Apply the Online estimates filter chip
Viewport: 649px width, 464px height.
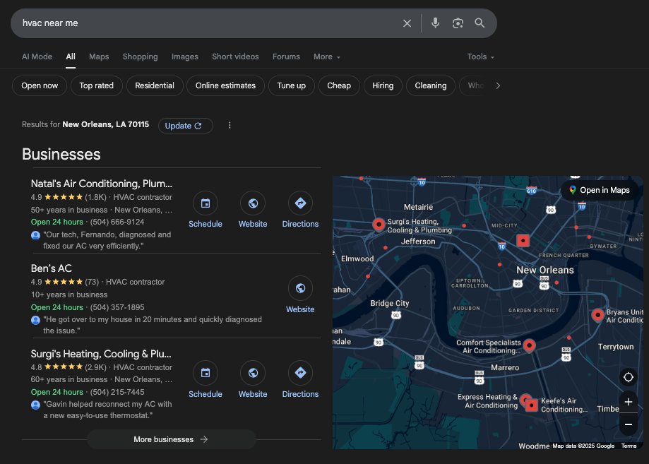click(225, 85)
